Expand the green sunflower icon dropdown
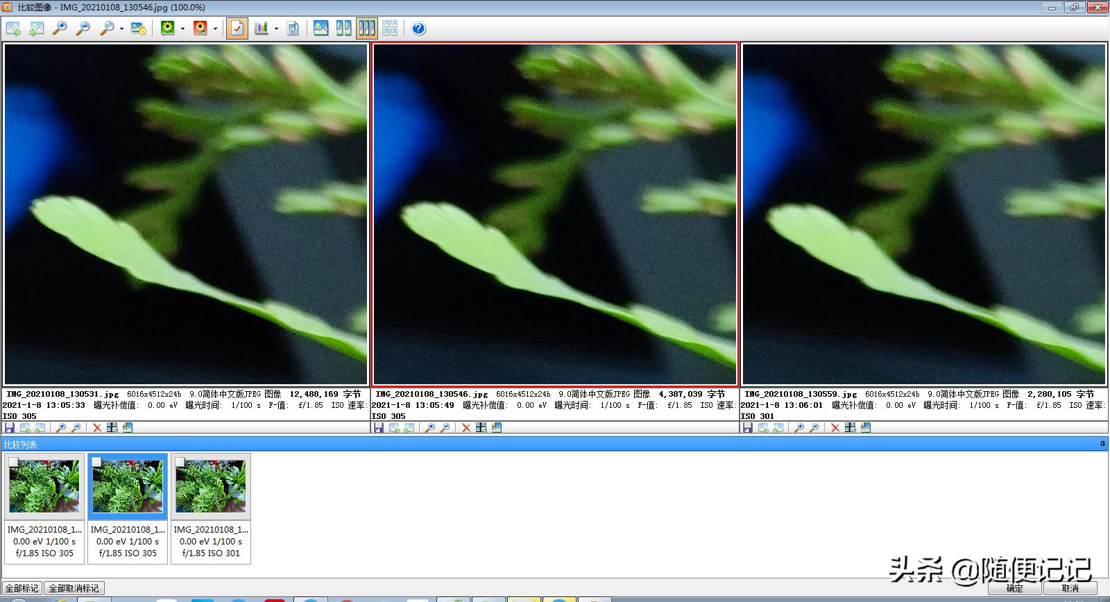The width and height of the screenshot is (1110, 602). pos(182,28)
